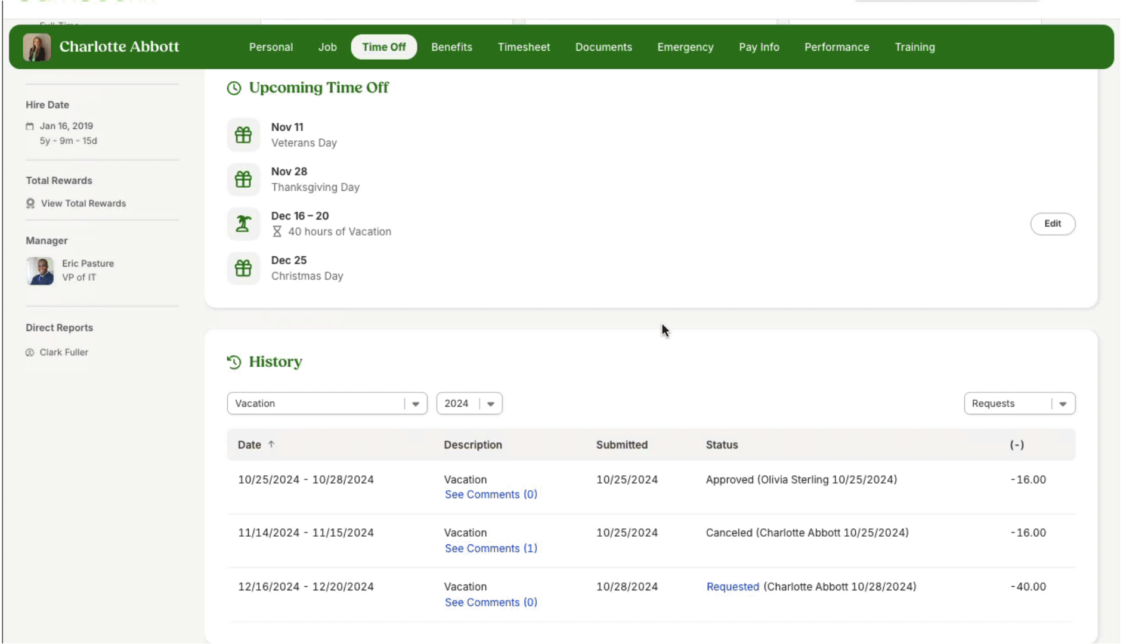
Task: Click the Nov 28 Thanksgiving Day entry
Action: pos(315,179)
